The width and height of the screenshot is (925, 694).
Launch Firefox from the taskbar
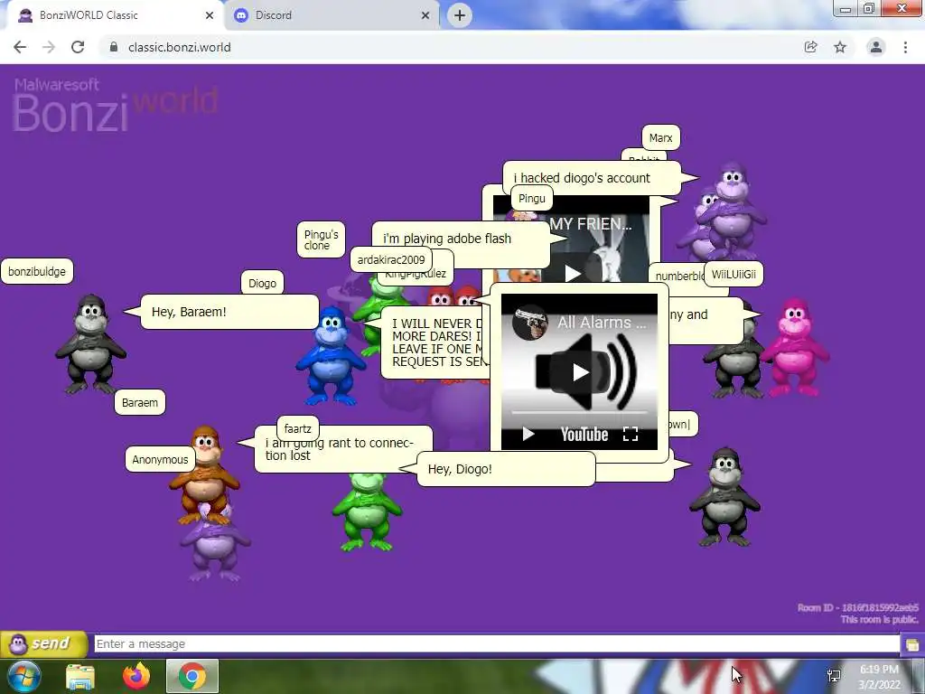(x=136, y=676)
